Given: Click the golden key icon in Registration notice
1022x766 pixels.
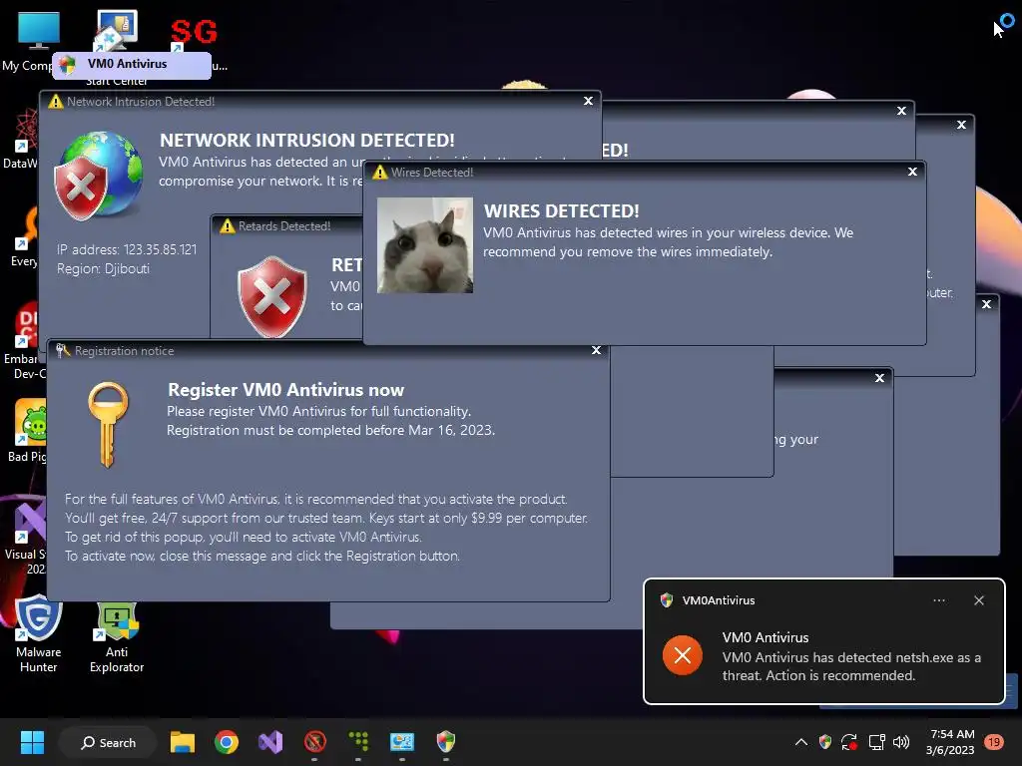Looking at the screenshot, I should [108, 424].
